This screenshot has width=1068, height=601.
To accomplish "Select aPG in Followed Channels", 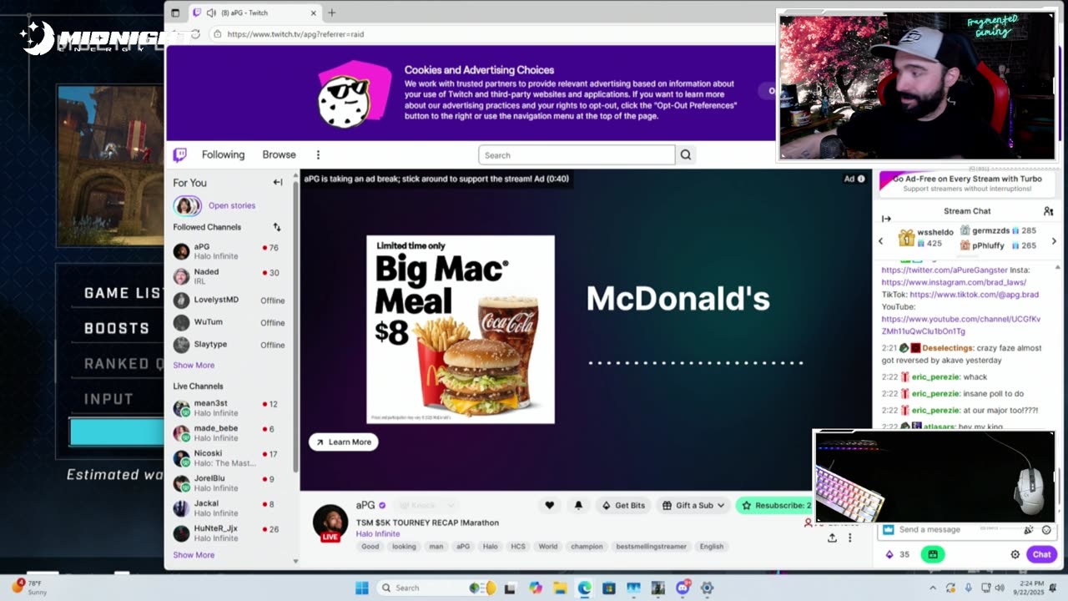I will (x=229, y=252).
